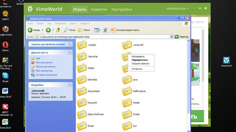Image resolution: width=236 pixels, height=132 pixels.
Task: Open the Views dropdown arrow
Action: (x=100, y=30)
